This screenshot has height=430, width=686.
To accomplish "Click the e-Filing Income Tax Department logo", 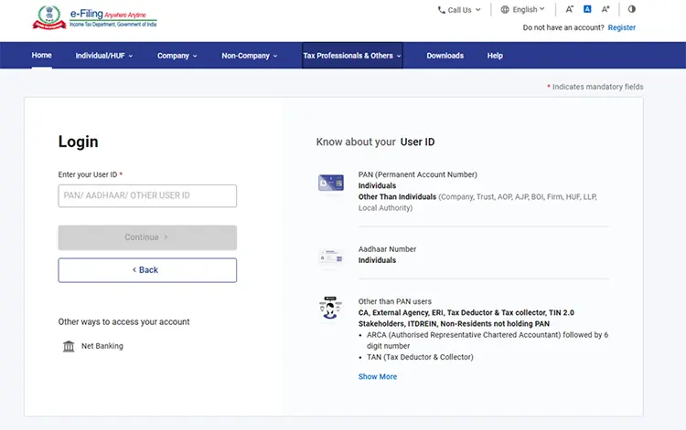I will pos(94,17).
